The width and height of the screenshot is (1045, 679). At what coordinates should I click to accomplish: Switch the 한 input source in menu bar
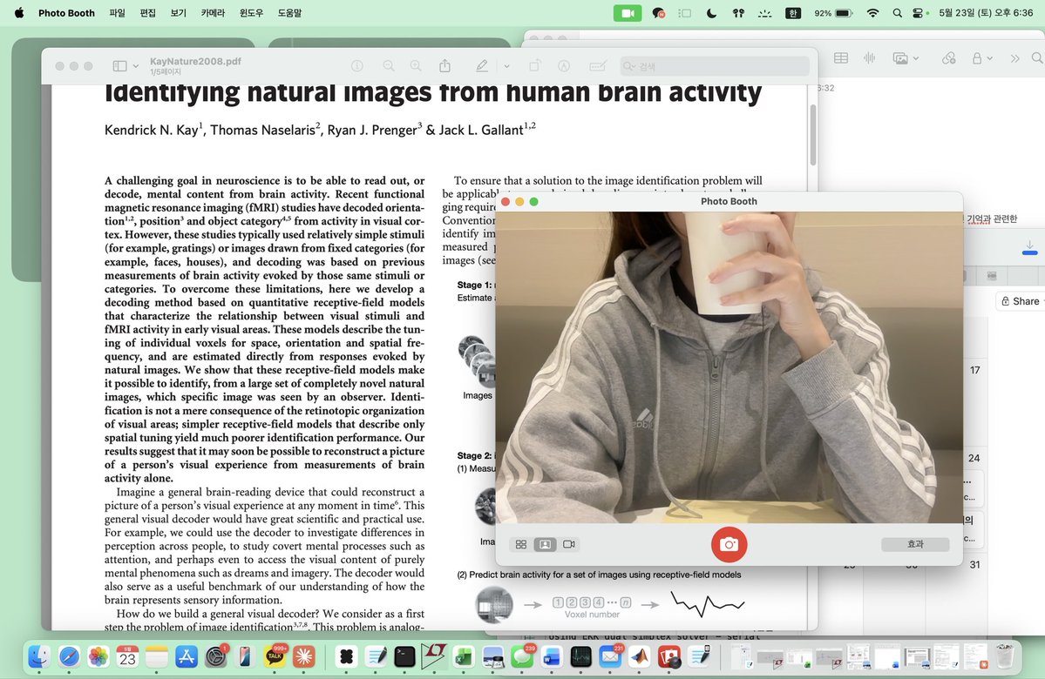tap(792, 13)
